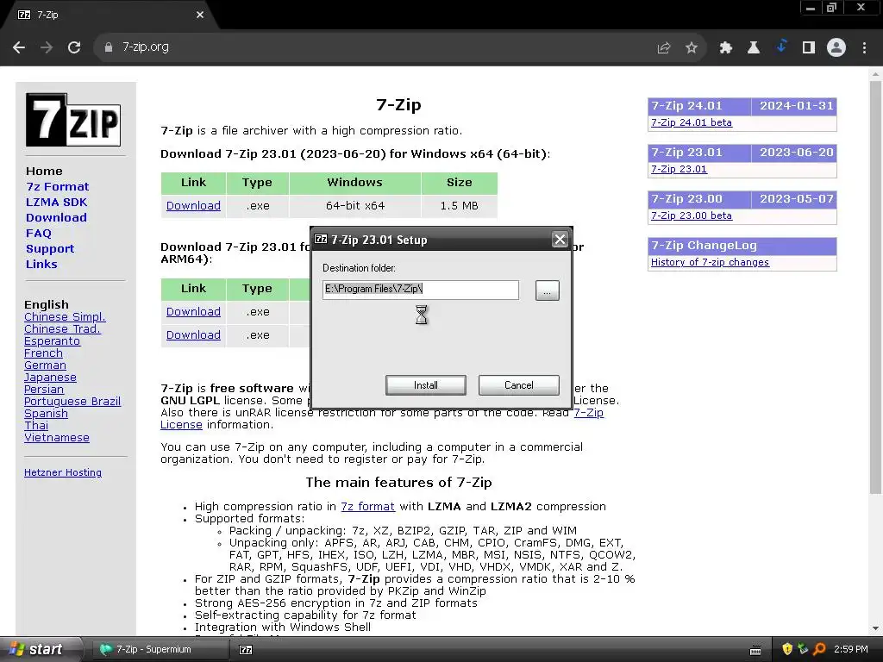
Task: Click the 7z icon in setup title bar
Action: pos(321,240)
